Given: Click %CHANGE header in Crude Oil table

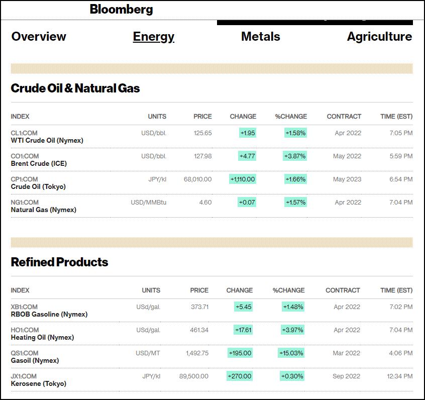Looking at the screenshot, I should (x=291, y=117).
